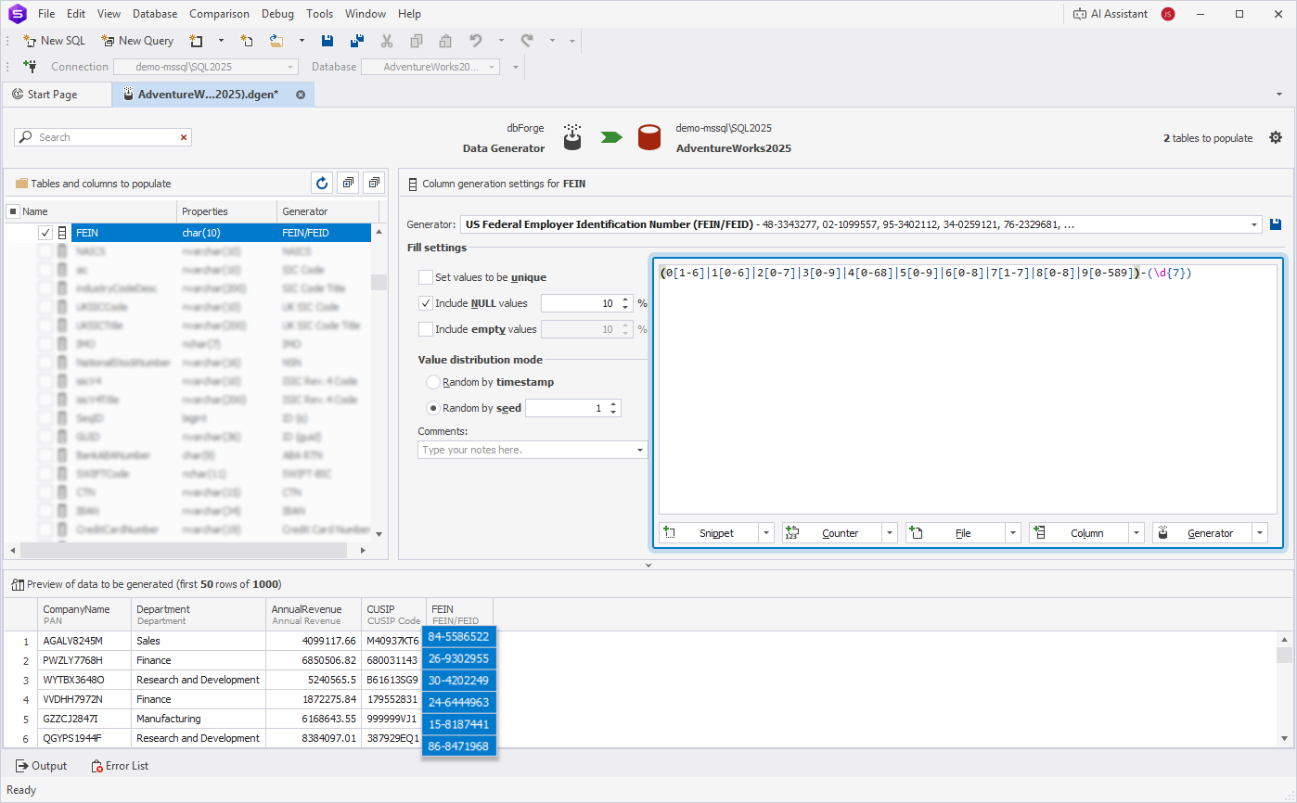Click the Undo arrow icon
Viewport: 1297px width, 803px height.
pyautogui.click(x=476, y=41)
